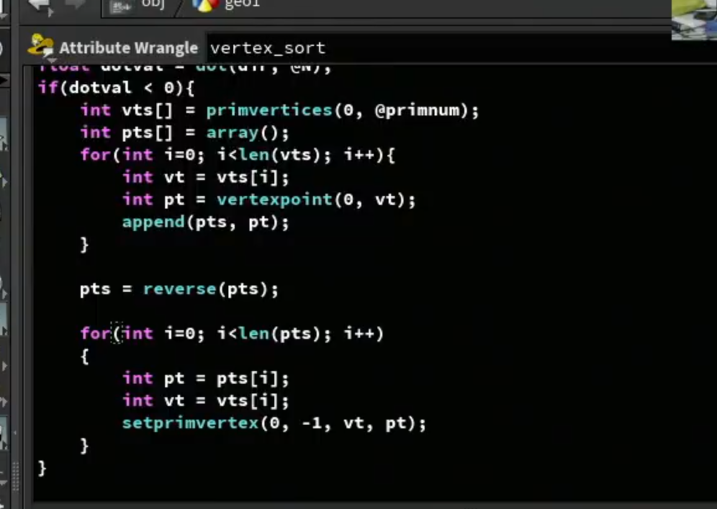Click the setprimvertex(0, -1, vt, pt) line
The height and width of the screenshot is (509, 717).
(274, 423)
